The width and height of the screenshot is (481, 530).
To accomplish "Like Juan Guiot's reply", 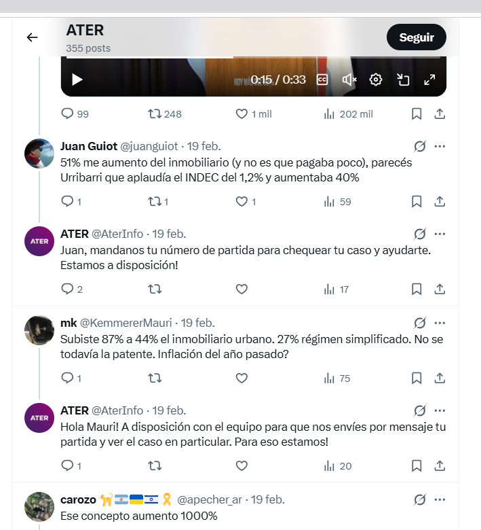I will [242, 201].
